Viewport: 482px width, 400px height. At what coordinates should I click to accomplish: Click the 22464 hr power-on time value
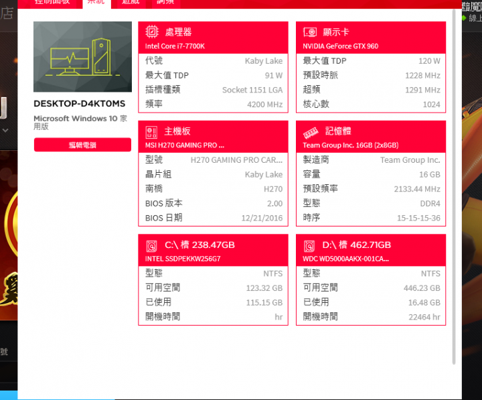[424, 317]
